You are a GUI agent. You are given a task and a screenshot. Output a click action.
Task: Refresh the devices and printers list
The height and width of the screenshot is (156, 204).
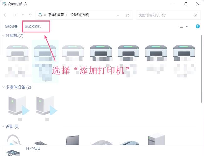[x=128, y=15]
